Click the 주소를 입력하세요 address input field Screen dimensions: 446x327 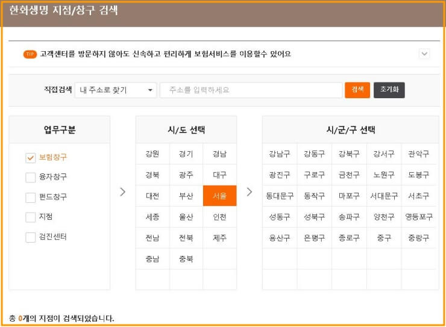coord(251,90)
